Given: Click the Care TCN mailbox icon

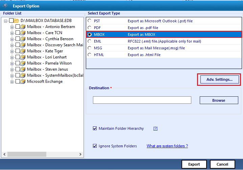Looking at the screenshot, I should (x=23, y=33).
